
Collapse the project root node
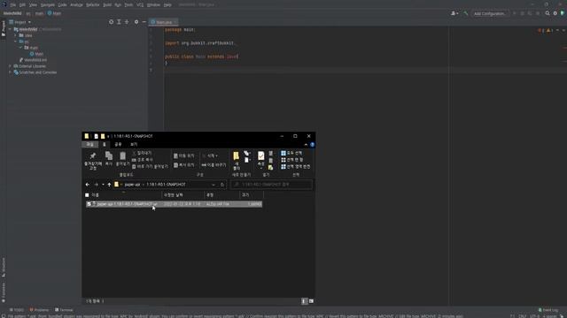(x=11, y=29)
